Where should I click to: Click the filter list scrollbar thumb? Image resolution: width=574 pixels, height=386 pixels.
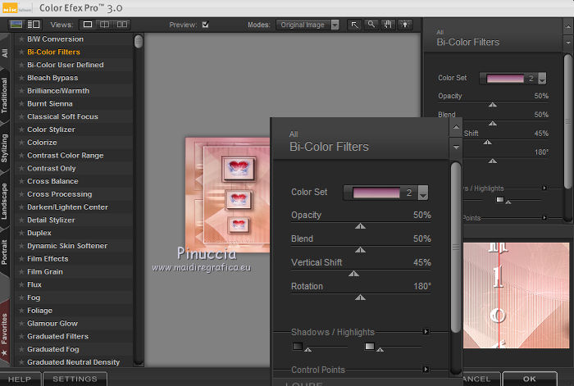pyautogui.click(x=139, y=41)
